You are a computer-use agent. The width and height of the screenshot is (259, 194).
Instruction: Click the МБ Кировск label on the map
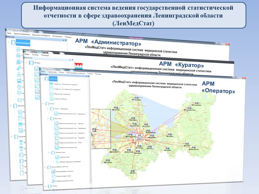tap(152, 137)
